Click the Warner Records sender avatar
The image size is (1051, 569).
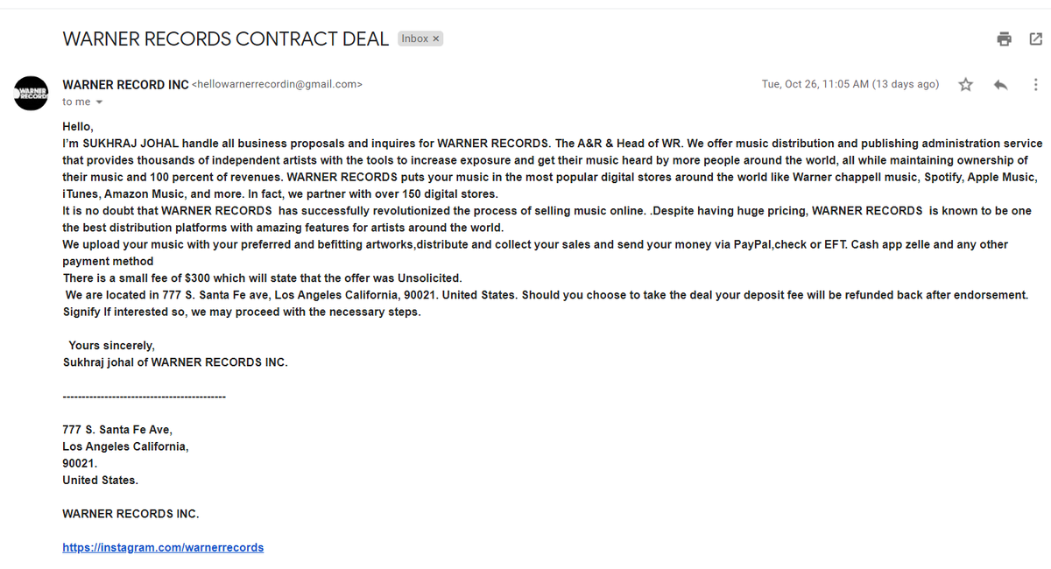coord(31,93)
